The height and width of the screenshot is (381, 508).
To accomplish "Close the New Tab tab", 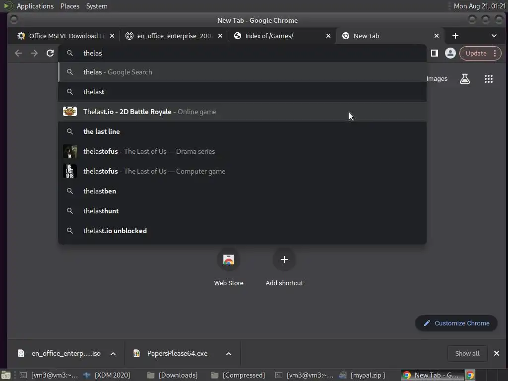I will [437, 36].
